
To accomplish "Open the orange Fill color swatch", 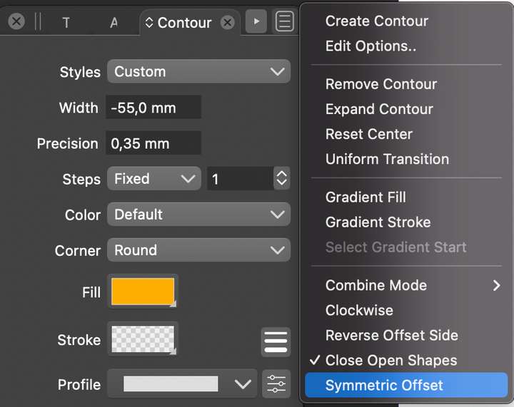I will click(143, 292).
